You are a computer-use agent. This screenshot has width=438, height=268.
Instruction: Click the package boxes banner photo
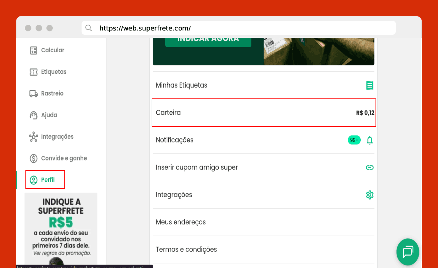(x=319, y=51)
